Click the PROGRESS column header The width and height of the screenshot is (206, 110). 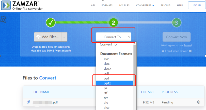coord(170,92)
